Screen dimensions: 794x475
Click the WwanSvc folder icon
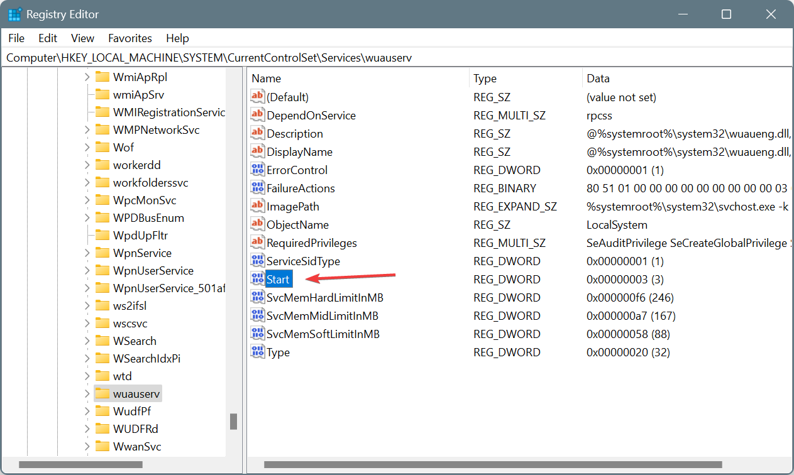[x=102, y=447]
